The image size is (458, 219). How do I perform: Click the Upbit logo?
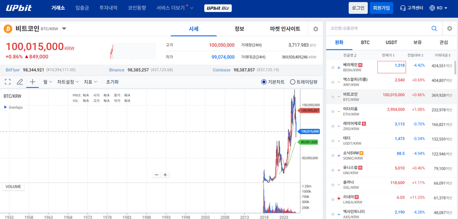(19, 8)
